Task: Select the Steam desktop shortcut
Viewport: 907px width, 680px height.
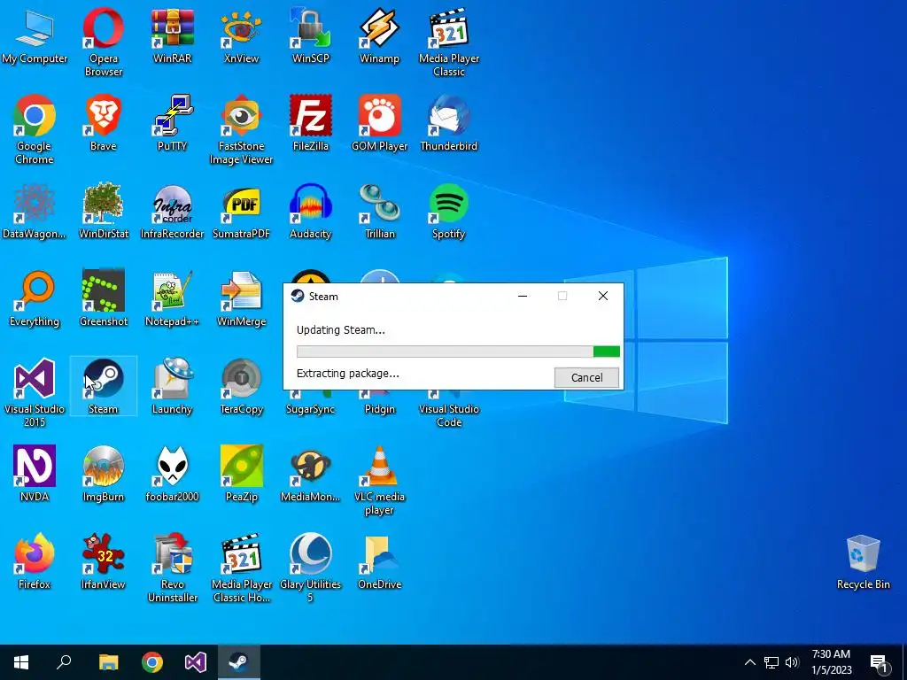Action: point(103,386)
